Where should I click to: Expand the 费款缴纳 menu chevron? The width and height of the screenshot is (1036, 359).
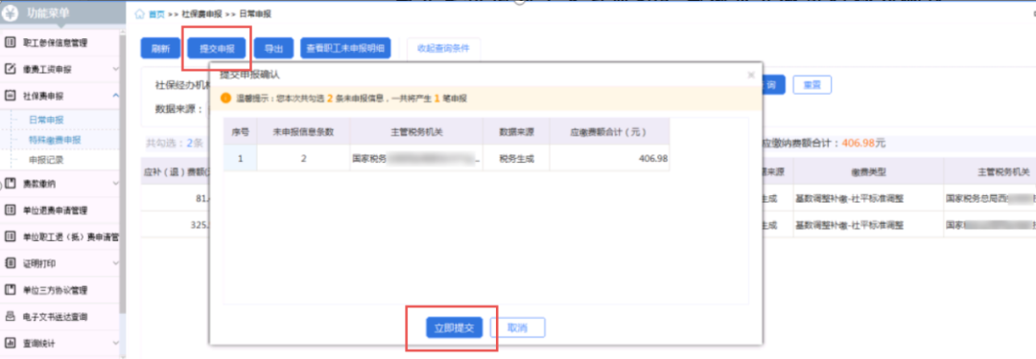(116, 184)
